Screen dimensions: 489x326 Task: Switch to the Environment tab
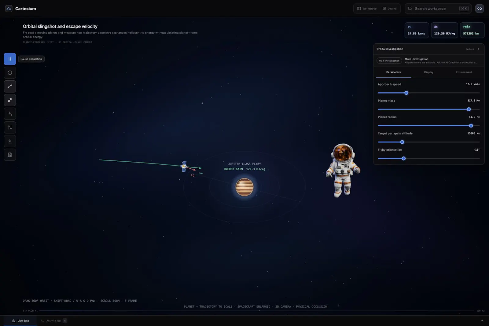[x=464, y=72]
